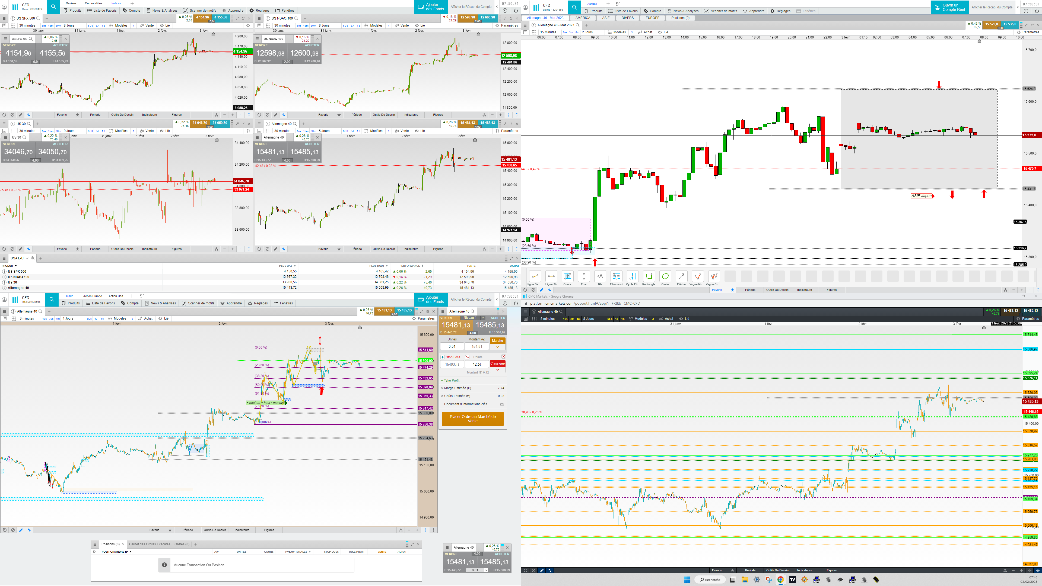The width and height of the screenshot is (1042, 586).
Task: Download the Document d'Informations clés
Action: pyautogui.click(x=502, y=404)
